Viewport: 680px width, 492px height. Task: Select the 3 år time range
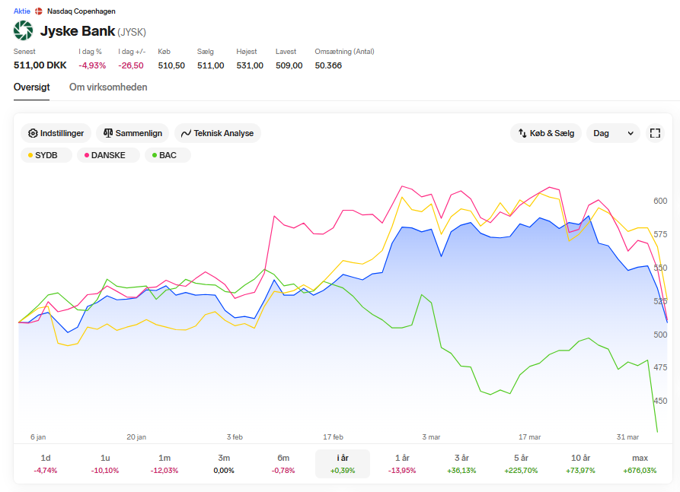tap(461, 463)
